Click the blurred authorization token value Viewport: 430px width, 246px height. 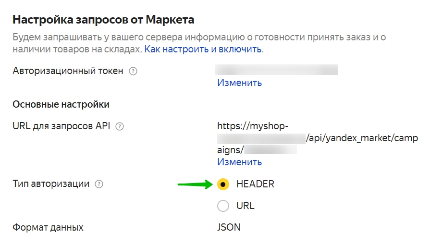[277, 71]
